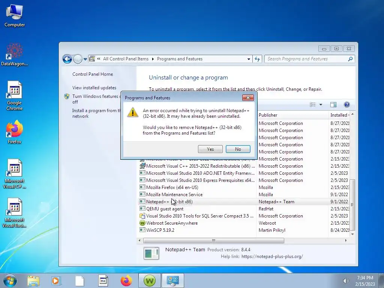Open Turn Windows features on or off
Screen dimensions: 384x288
96,99
